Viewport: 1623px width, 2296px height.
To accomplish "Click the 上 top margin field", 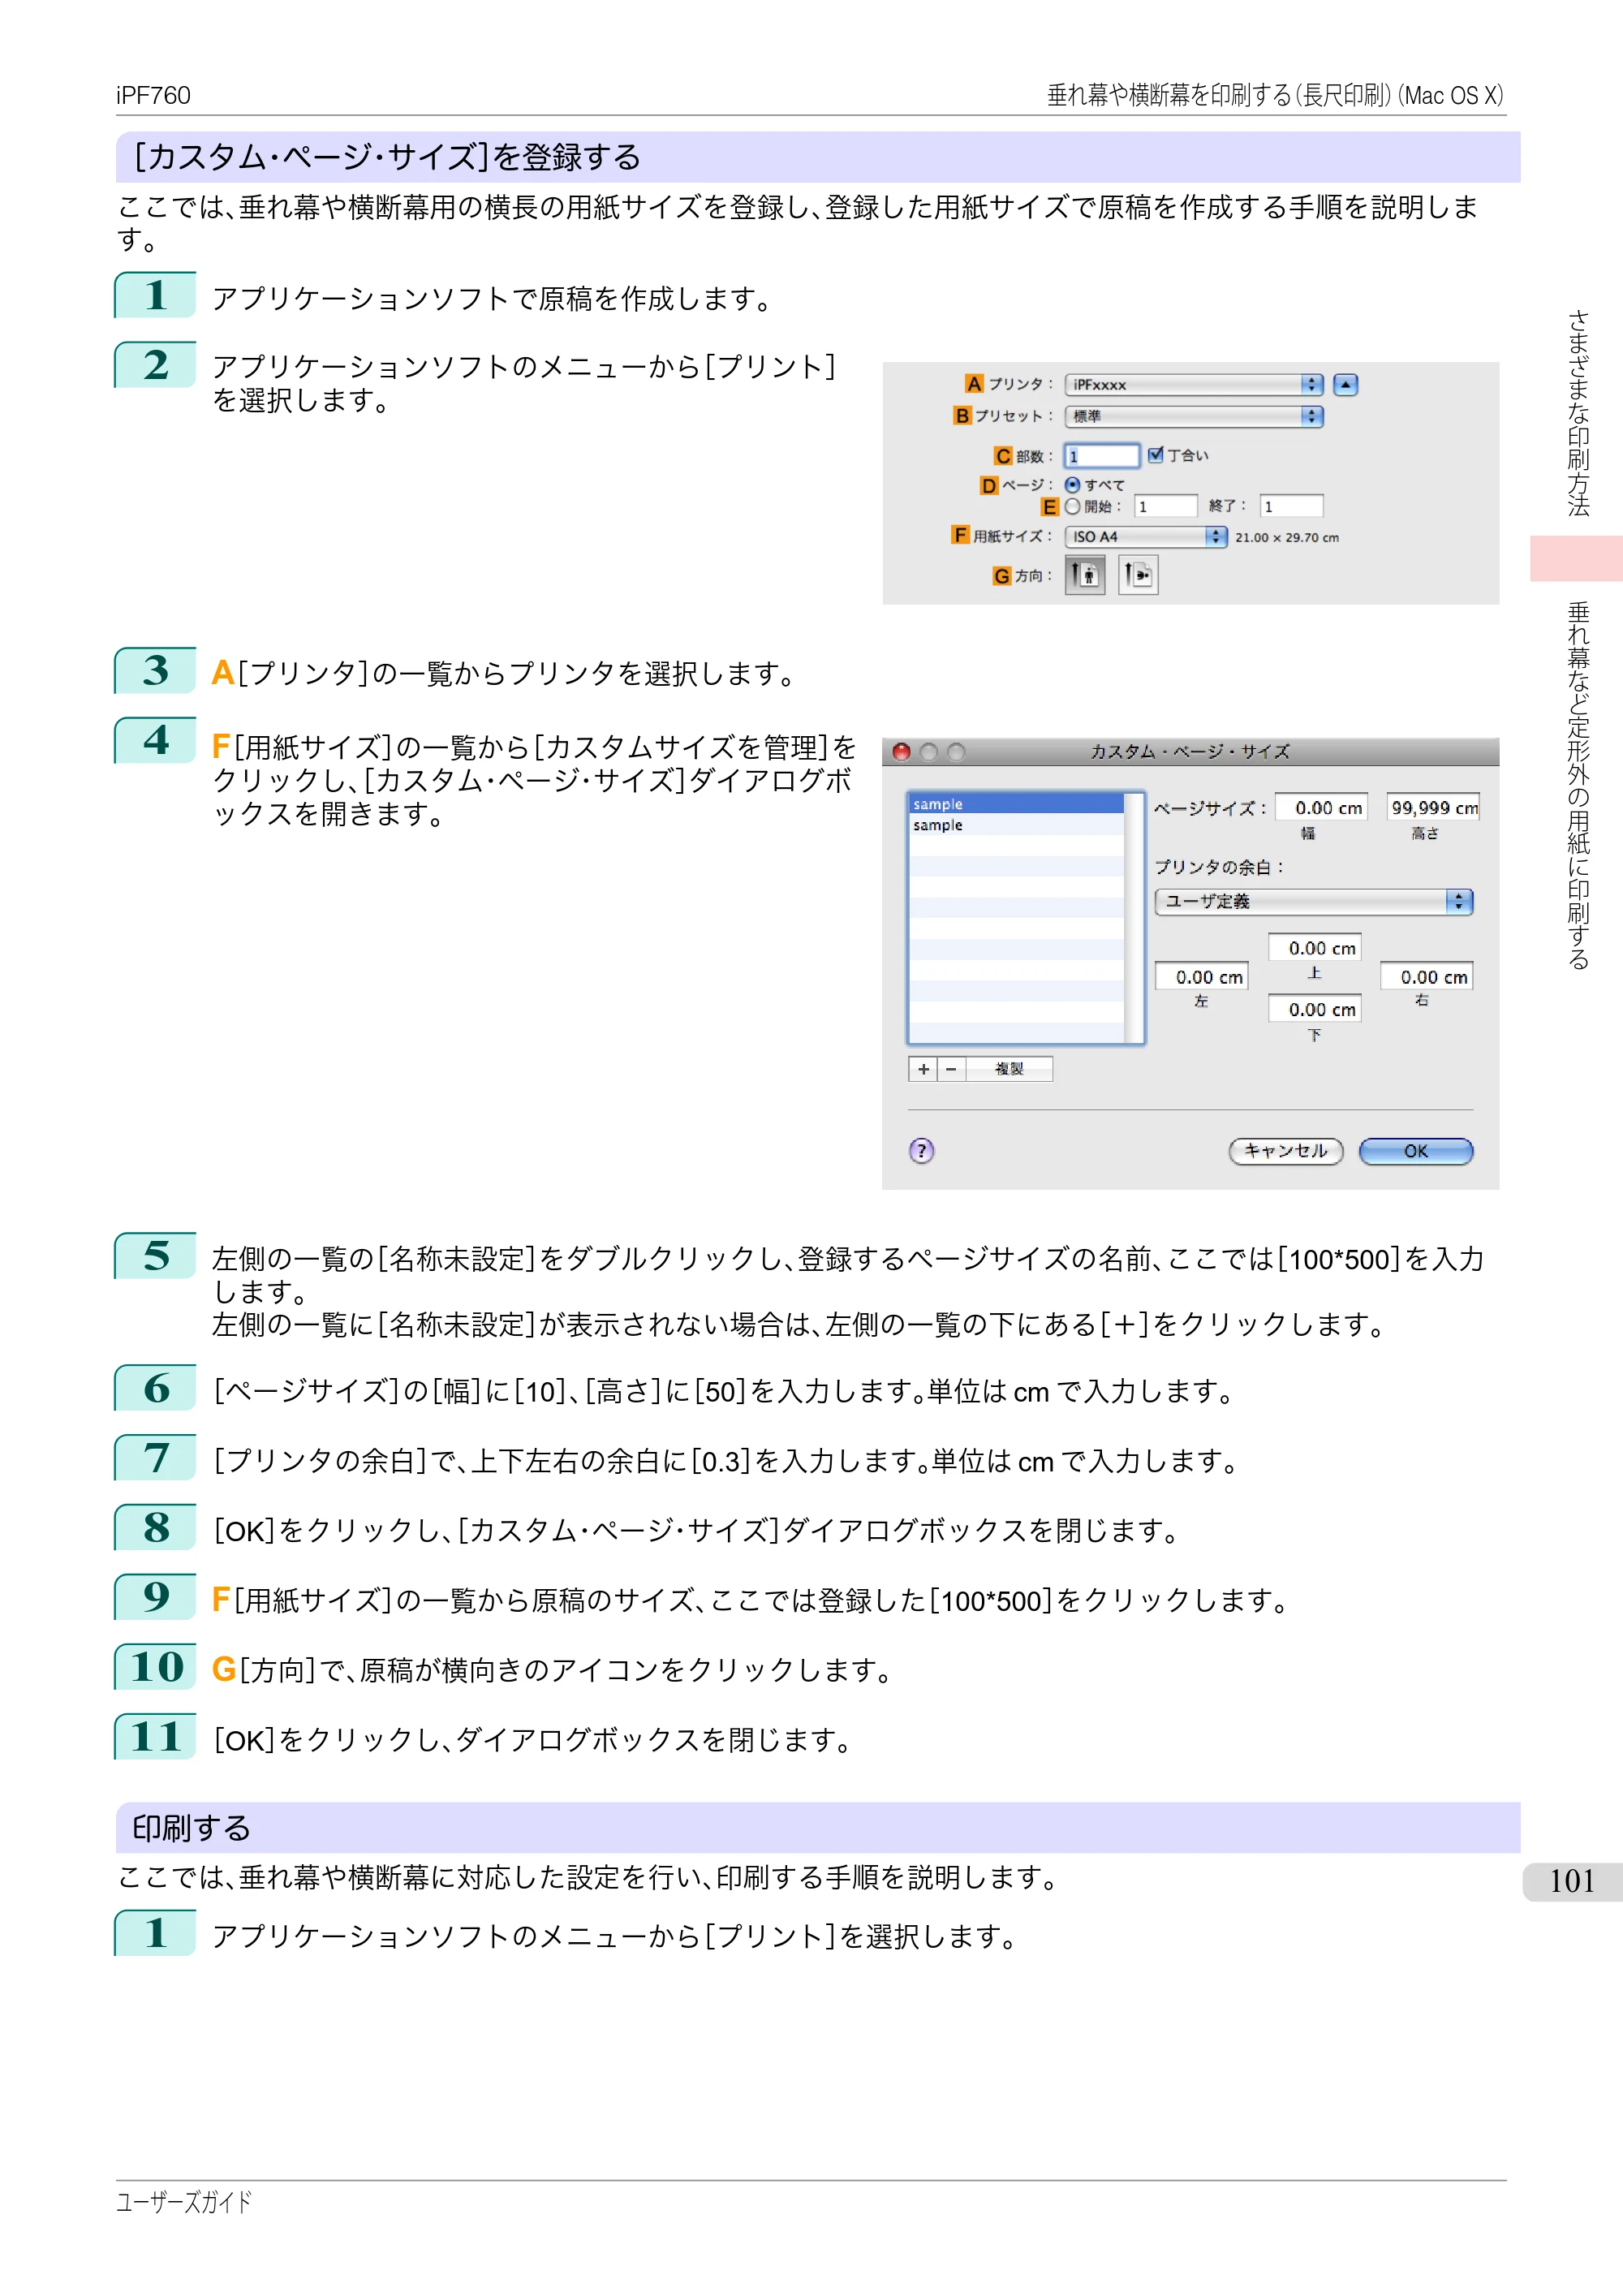I will pyautogui.click(x=1315, y=948).
